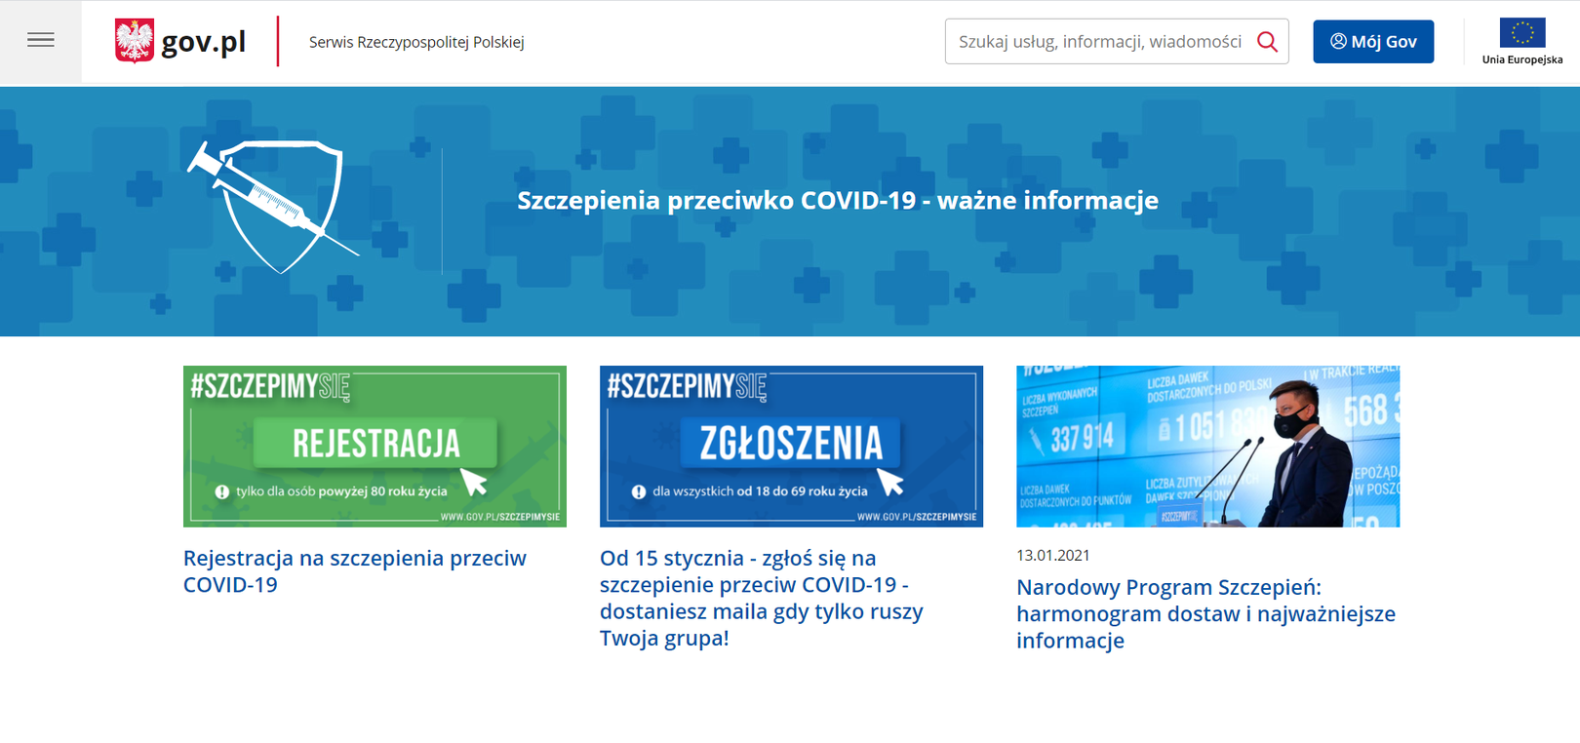Focus the 'Szukaj usług, informacji' search field
Viewport: 1580px width, 743px height.
point(1098,41)
